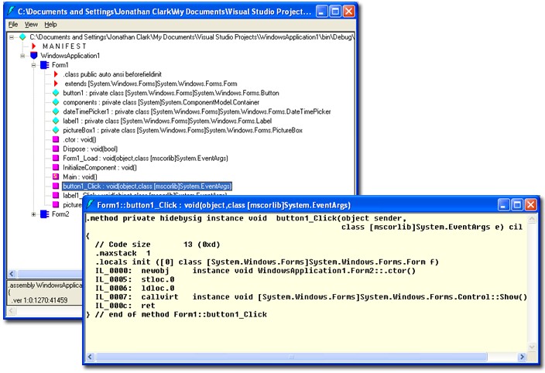Click red triangle icon beside extends System.Windows.Forms.Form

[x=56, y=84]
